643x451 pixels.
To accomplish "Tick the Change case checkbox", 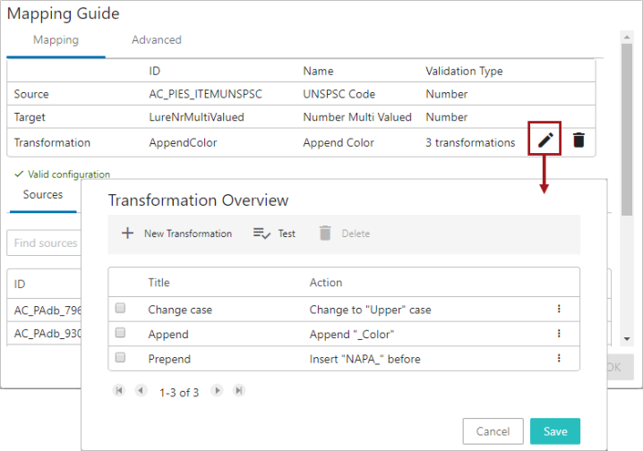I will pyautogui.click(x=120, y=308).
